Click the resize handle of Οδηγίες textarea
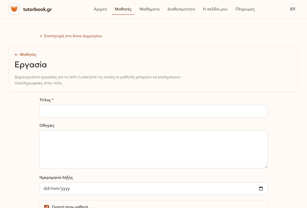Screen dimensions: 307x208 pyautogui.click(x=266, y=167)
